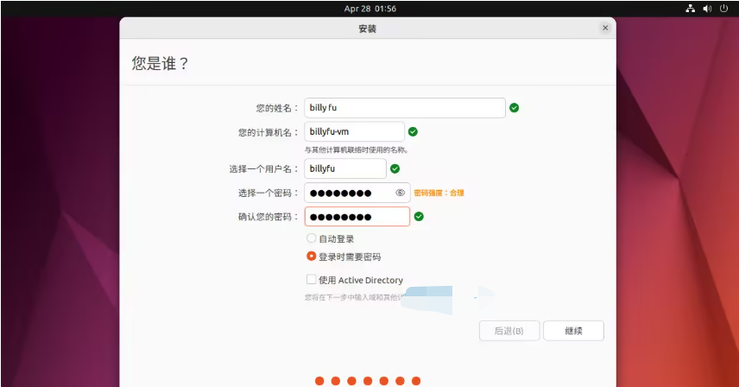Image resolution: width=739 pixels, height=387 pixels.
Task: Close the 安装 installer window
Action: 605,29
